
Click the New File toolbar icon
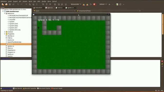click(x=3, y=4)
